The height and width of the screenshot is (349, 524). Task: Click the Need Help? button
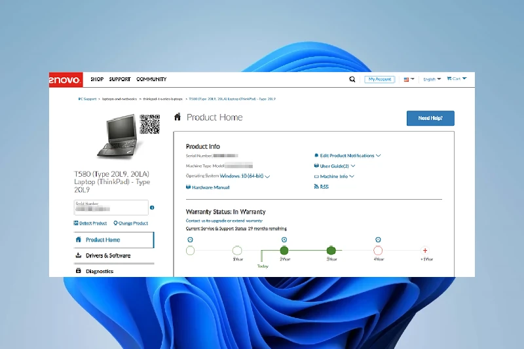[x=430, y=119]
